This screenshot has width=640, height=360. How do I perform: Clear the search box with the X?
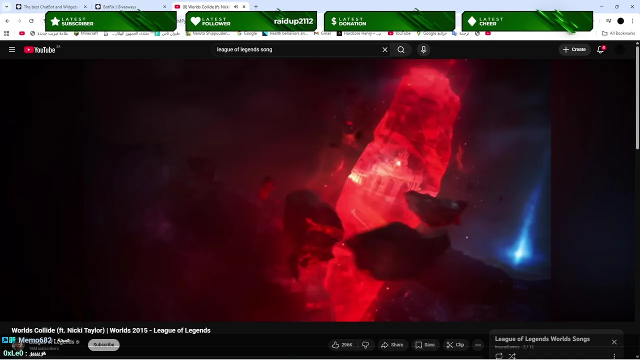coord(385,49)
